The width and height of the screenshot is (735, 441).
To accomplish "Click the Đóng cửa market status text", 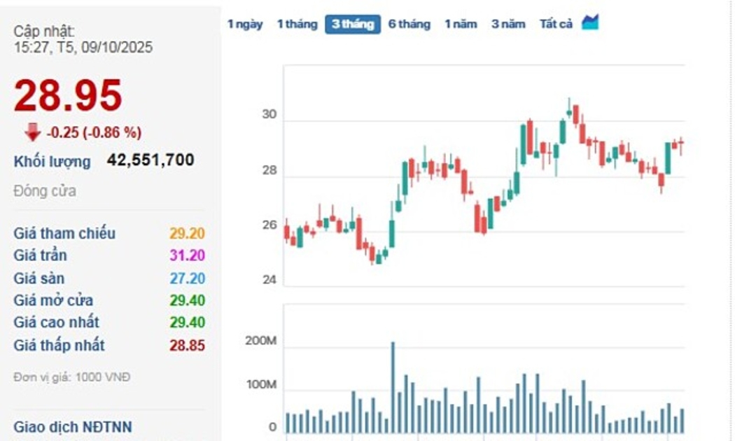I will point(45,191).
